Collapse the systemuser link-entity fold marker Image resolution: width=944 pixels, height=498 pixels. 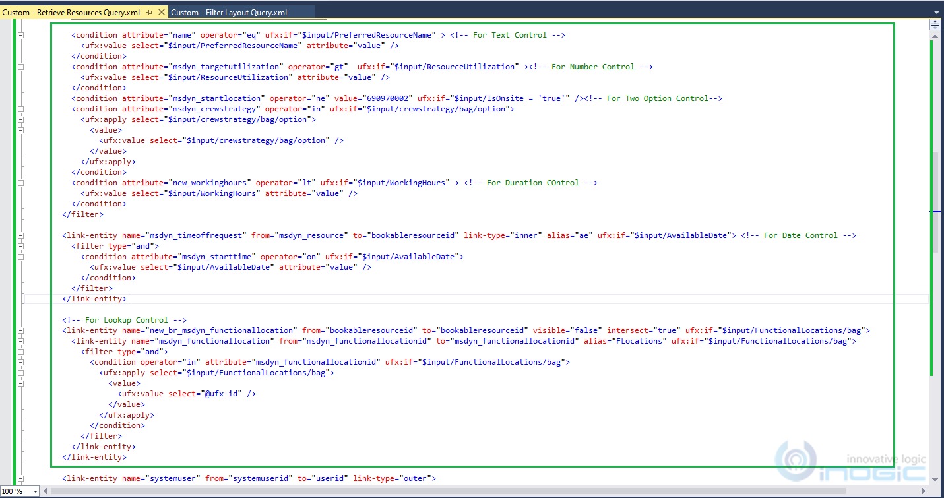pos(20,478)
